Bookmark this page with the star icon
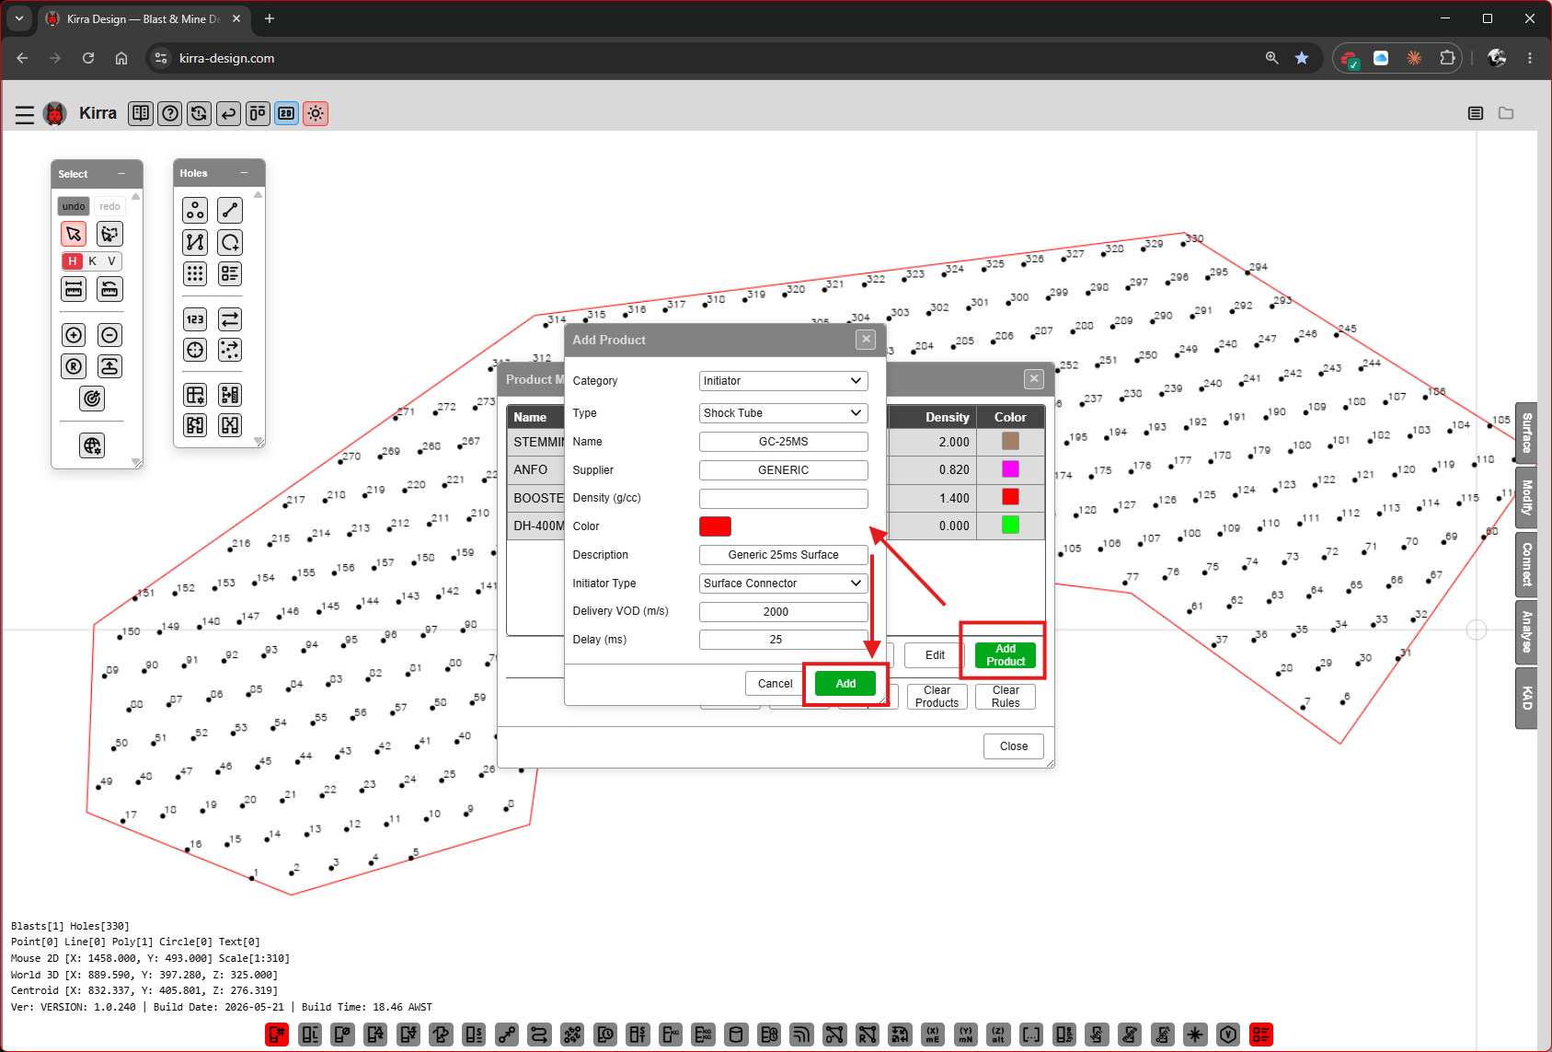 coord(1302,58)
